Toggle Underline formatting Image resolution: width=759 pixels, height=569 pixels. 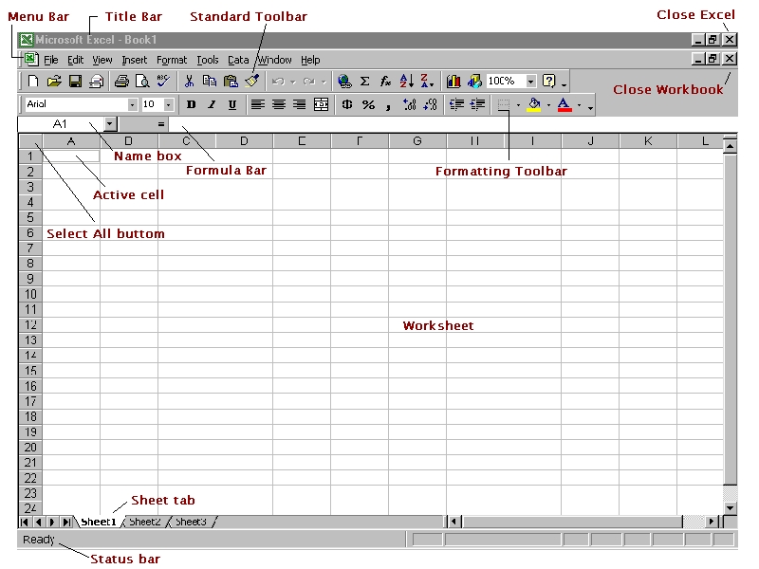click(232, 104)
